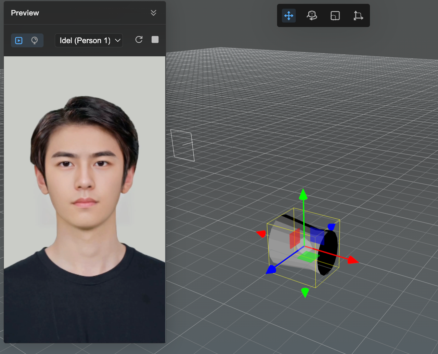The width and height of the screenshot is (438, 354).
Task: Click the person preview image
Action: (x=85, y=200)
